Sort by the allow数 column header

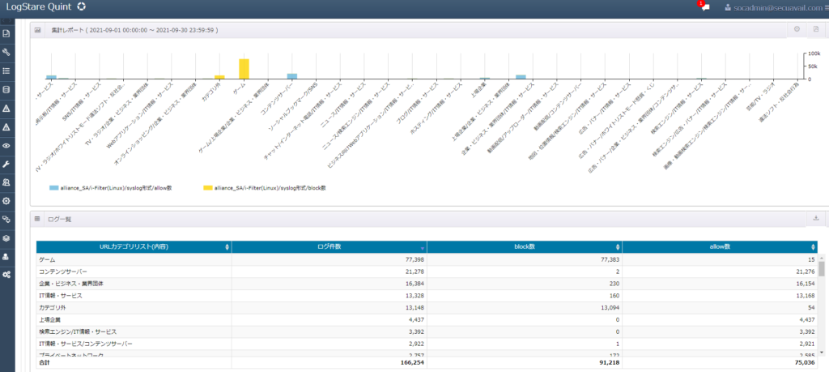[x=720, y=246]
